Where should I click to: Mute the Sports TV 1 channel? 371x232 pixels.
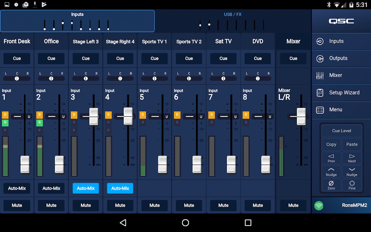(154, 205)
